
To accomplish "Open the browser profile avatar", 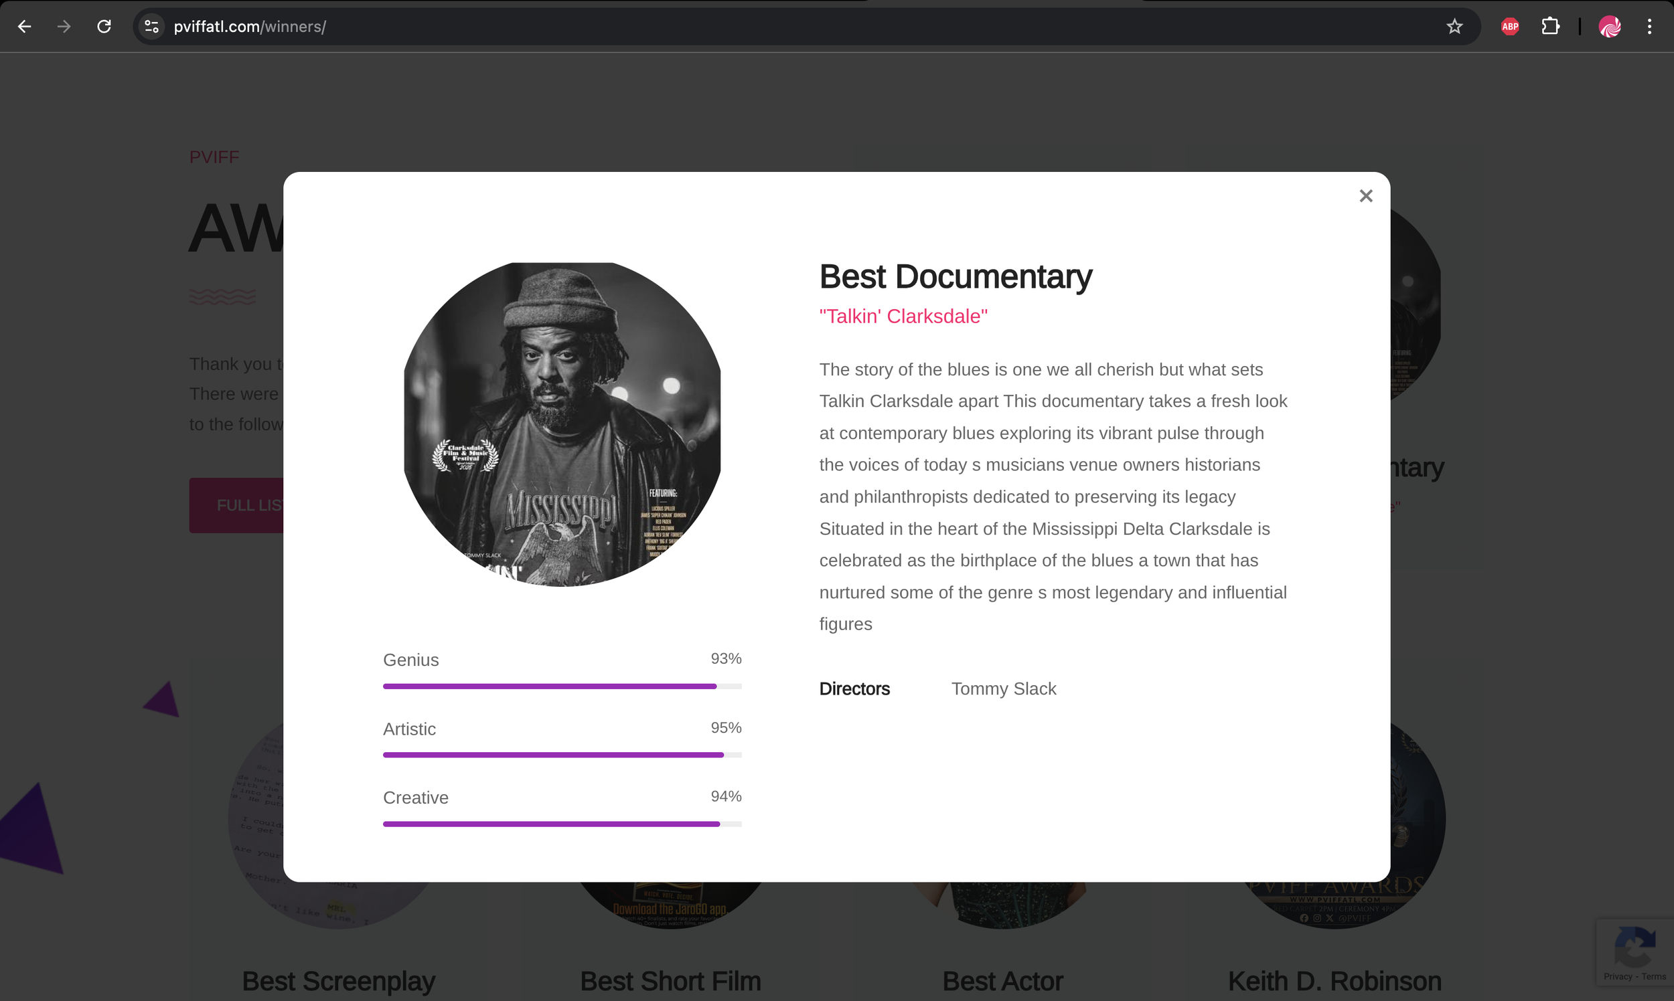I will (x=1610, y=26).
